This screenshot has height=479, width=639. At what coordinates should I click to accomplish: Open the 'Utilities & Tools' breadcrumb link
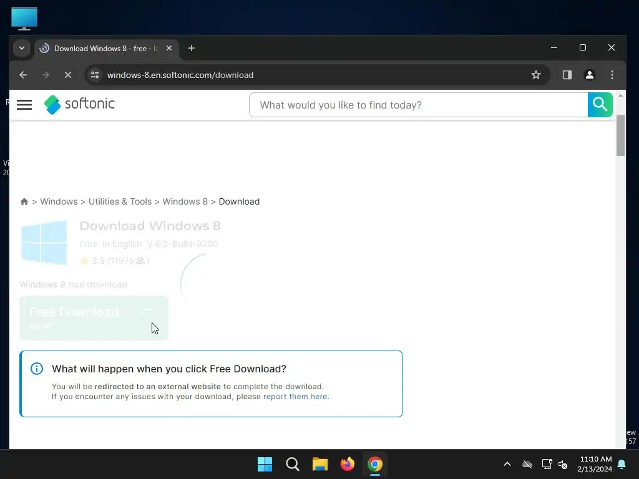tap(120, 201)
